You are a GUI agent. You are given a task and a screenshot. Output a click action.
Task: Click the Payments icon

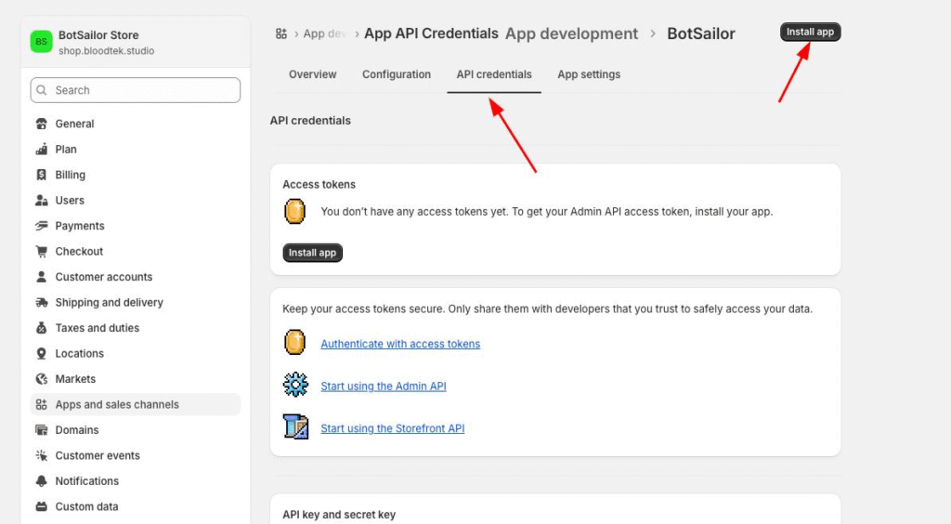41,226
